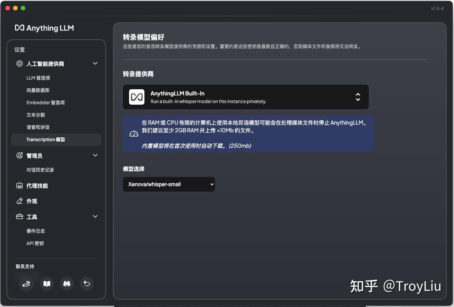Collapse the 管理员 section chevron
Viewport: 454px width, 307px height.
click(95, 155)
